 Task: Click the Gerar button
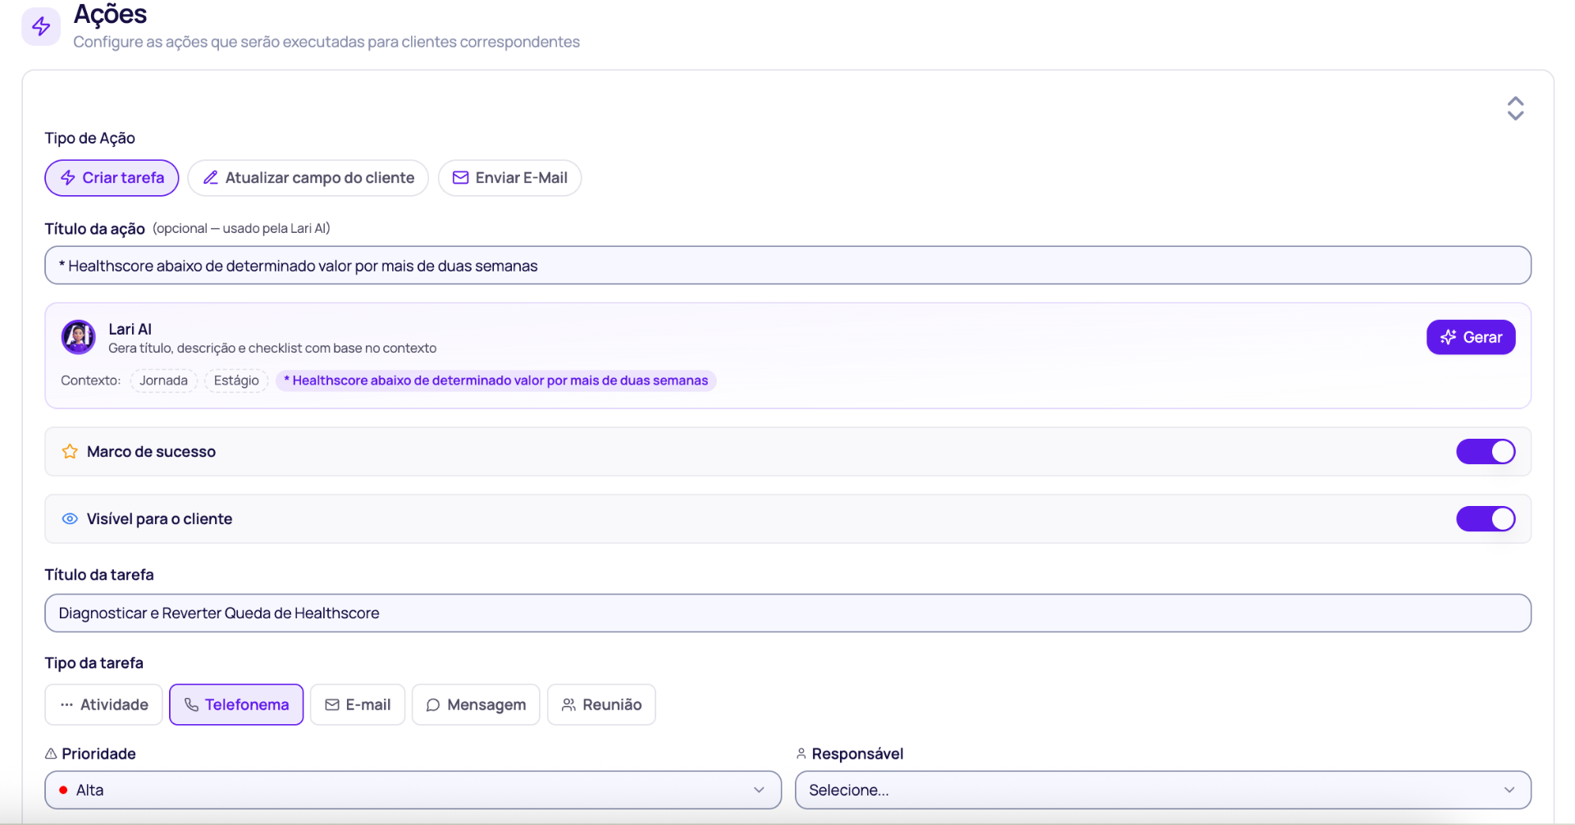pos(1471,337)
